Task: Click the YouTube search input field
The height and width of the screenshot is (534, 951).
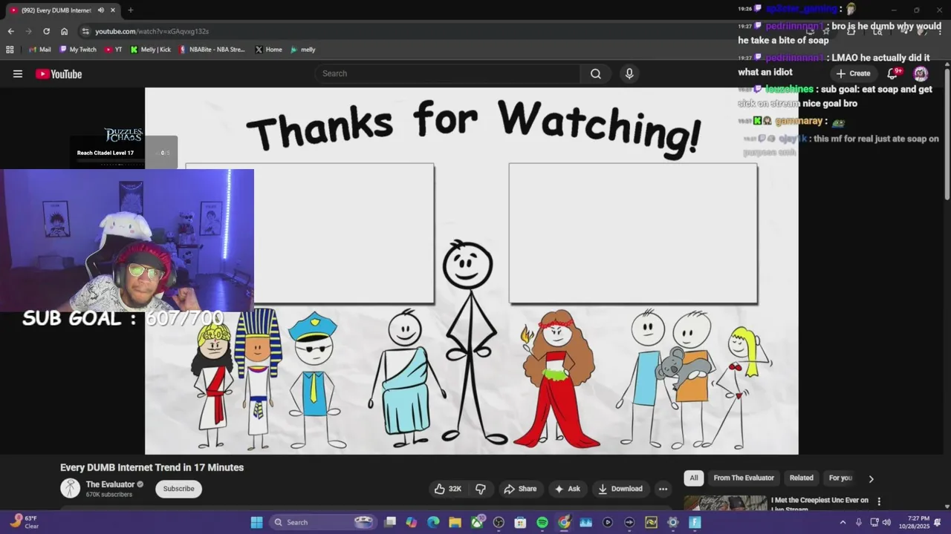Action: pos(447,73)
